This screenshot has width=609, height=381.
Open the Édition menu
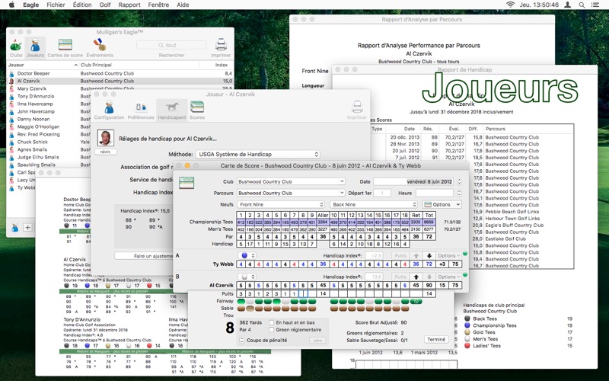point(82,5)
